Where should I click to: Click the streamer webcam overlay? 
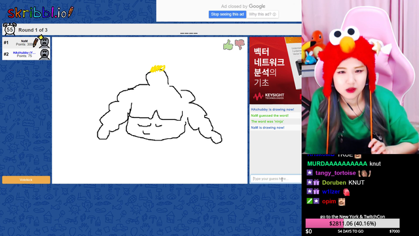(360, 77)
